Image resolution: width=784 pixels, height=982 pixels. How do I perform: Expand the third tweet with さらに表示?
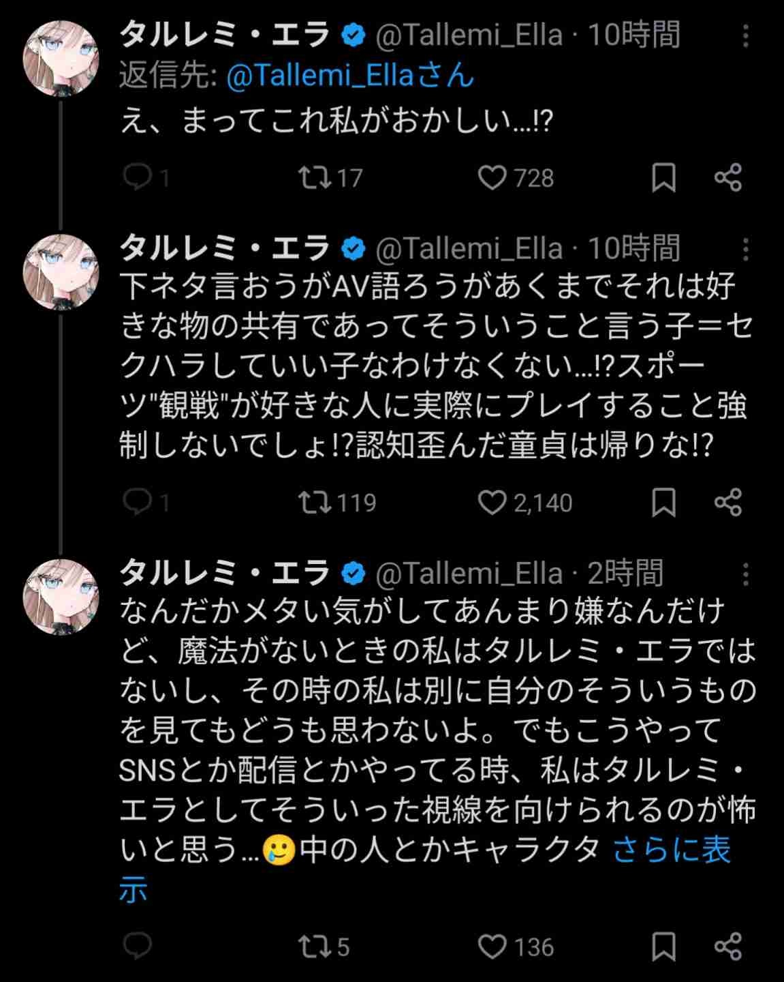pyautogui.click(x=671, y=850)
